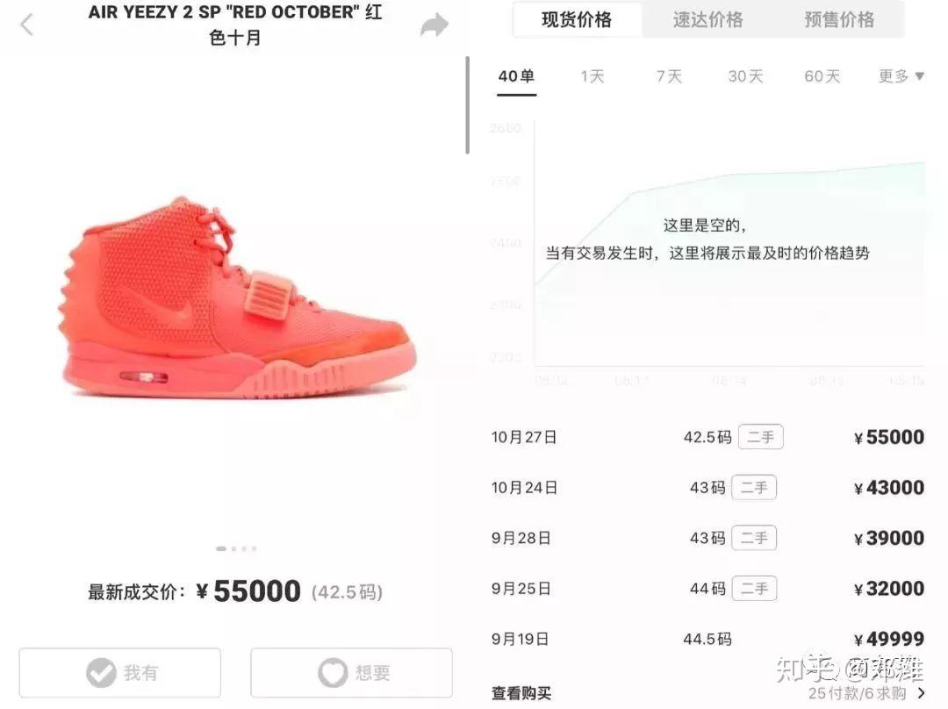Click the 二手 tag on 10月27日 row
Image resolution: width=948 pixels, height=709 pixels.
click(760, 437)
